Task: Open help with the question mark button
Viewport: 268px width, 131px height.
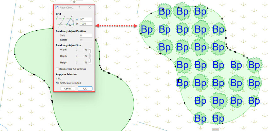Action: click(x=80, y=7)
